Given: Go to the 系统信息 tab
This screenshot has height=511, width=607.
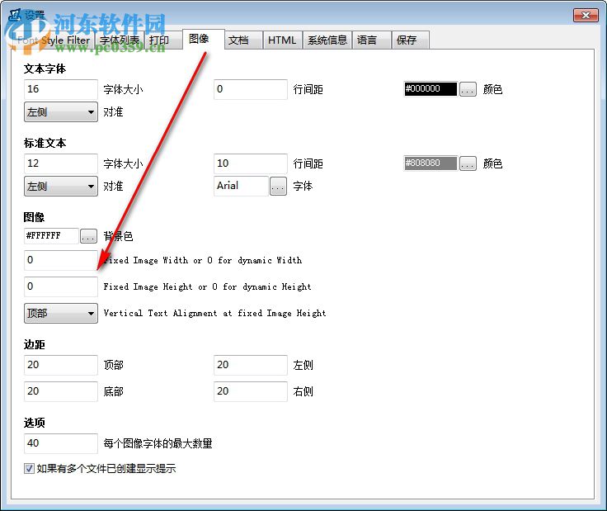Looking at the screenshot, I should (327, 40).
